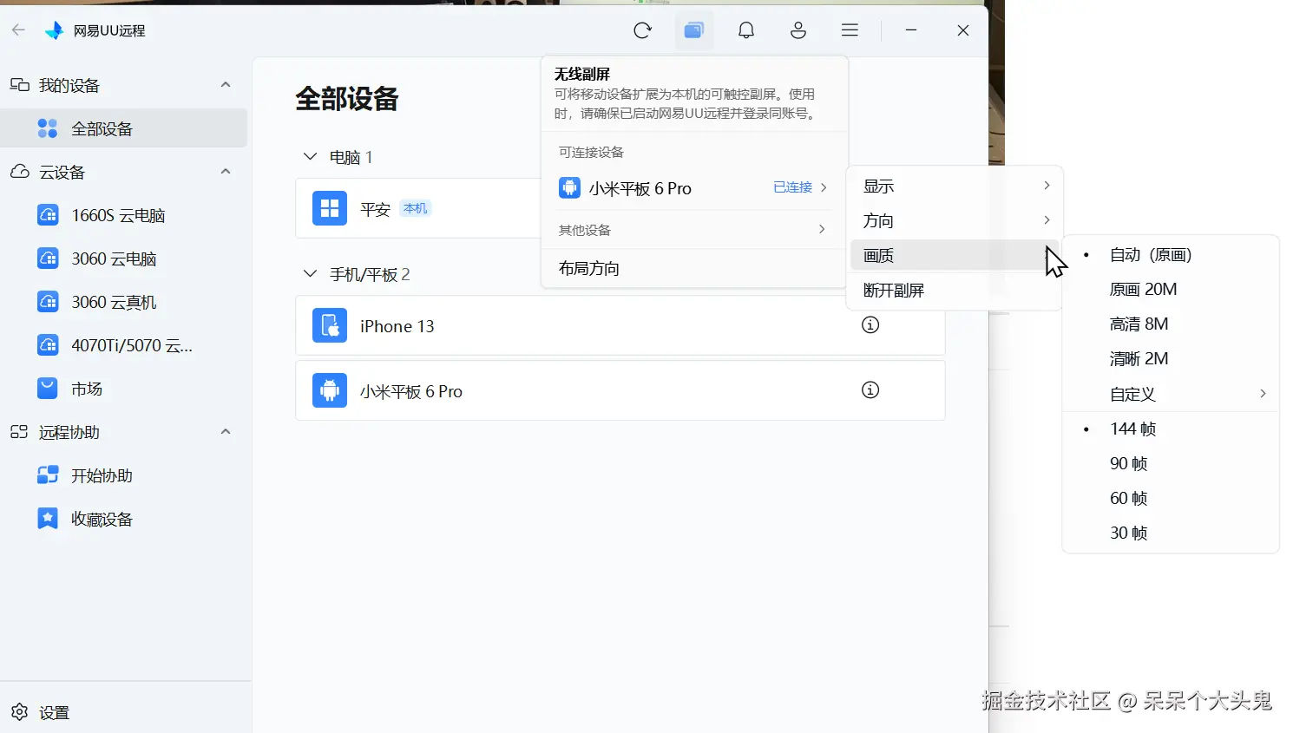Viewport: 1293px width, 733px height.
Task: Open the 显示 submenu
Action: (955, 186)
